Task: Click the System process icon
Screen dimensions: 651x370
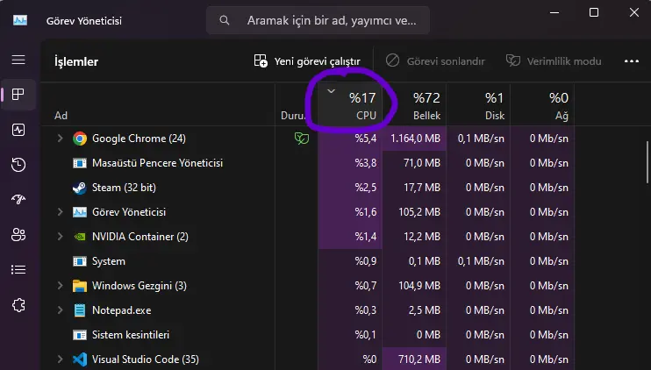Action: (x=80, y=261)
